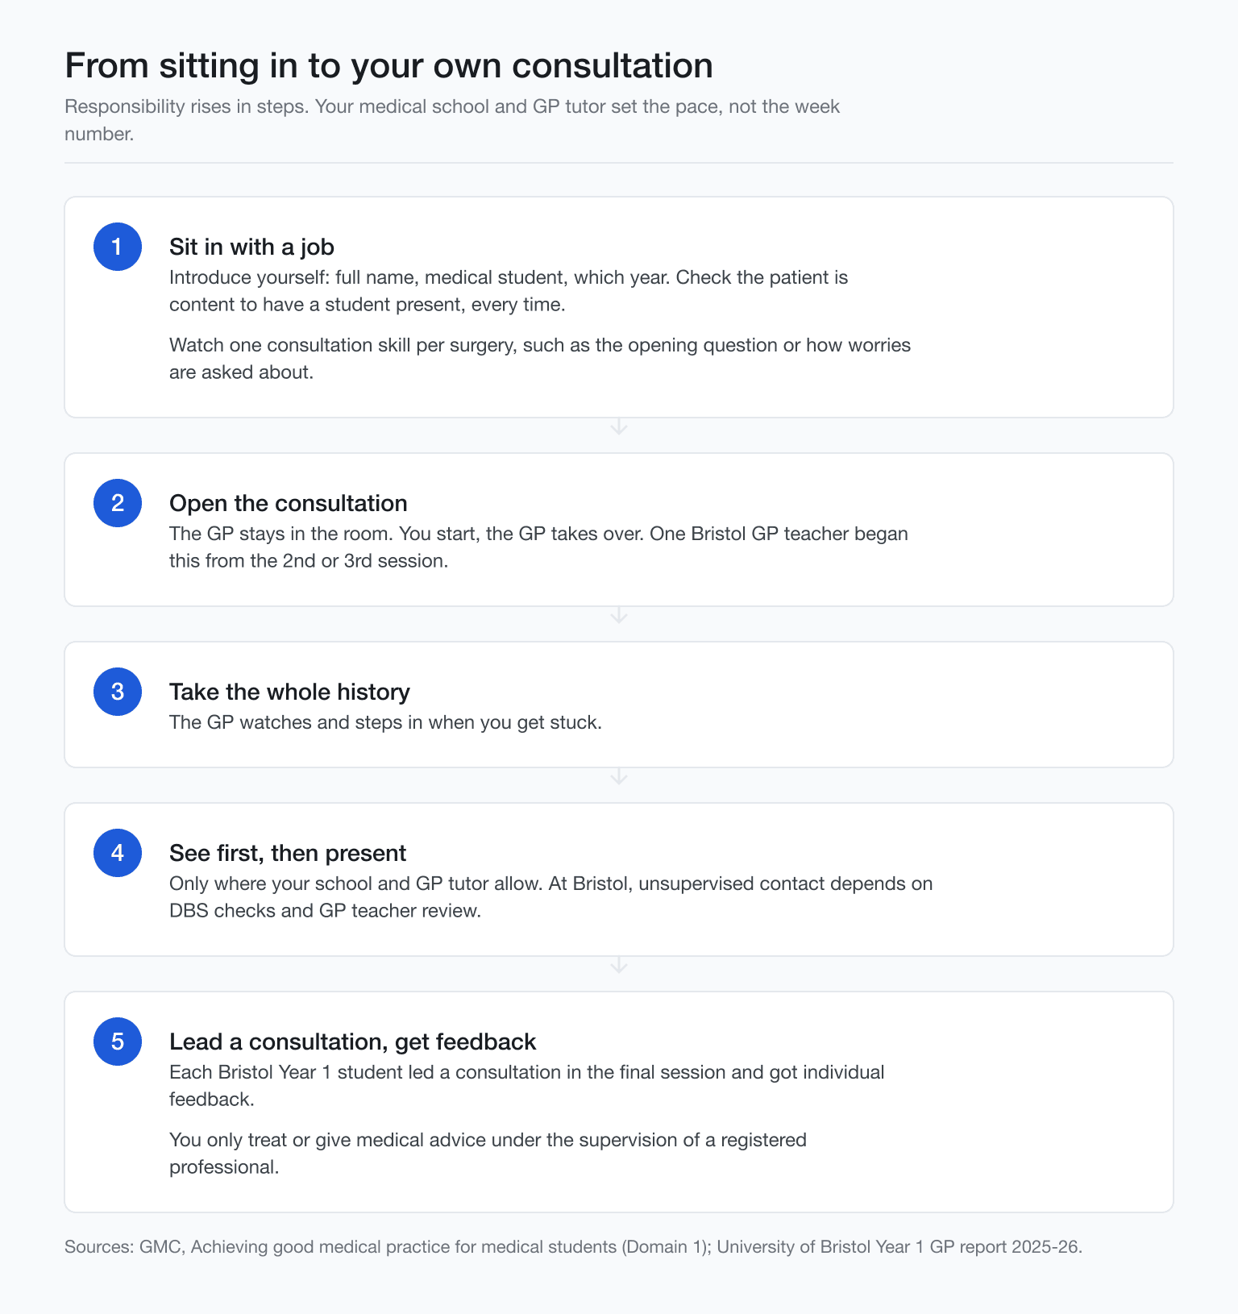
Task: Click the arrow between steps 2 and 3
Action: pyautogui.click(x=619, y=616)
